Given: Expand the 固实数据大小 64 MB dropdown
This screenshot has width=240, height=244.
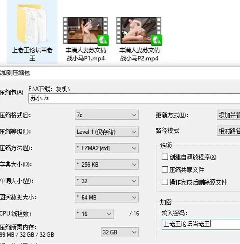Looking at the screenshot, I should tap(107, 197).
